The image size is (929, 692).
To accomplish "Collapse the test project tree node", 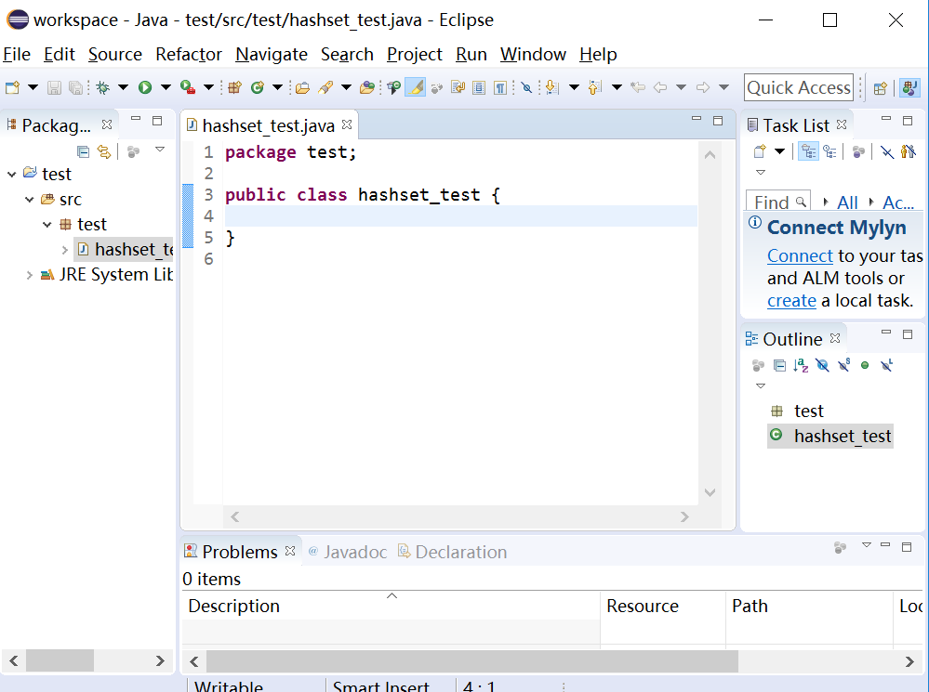I will [12, 174].
